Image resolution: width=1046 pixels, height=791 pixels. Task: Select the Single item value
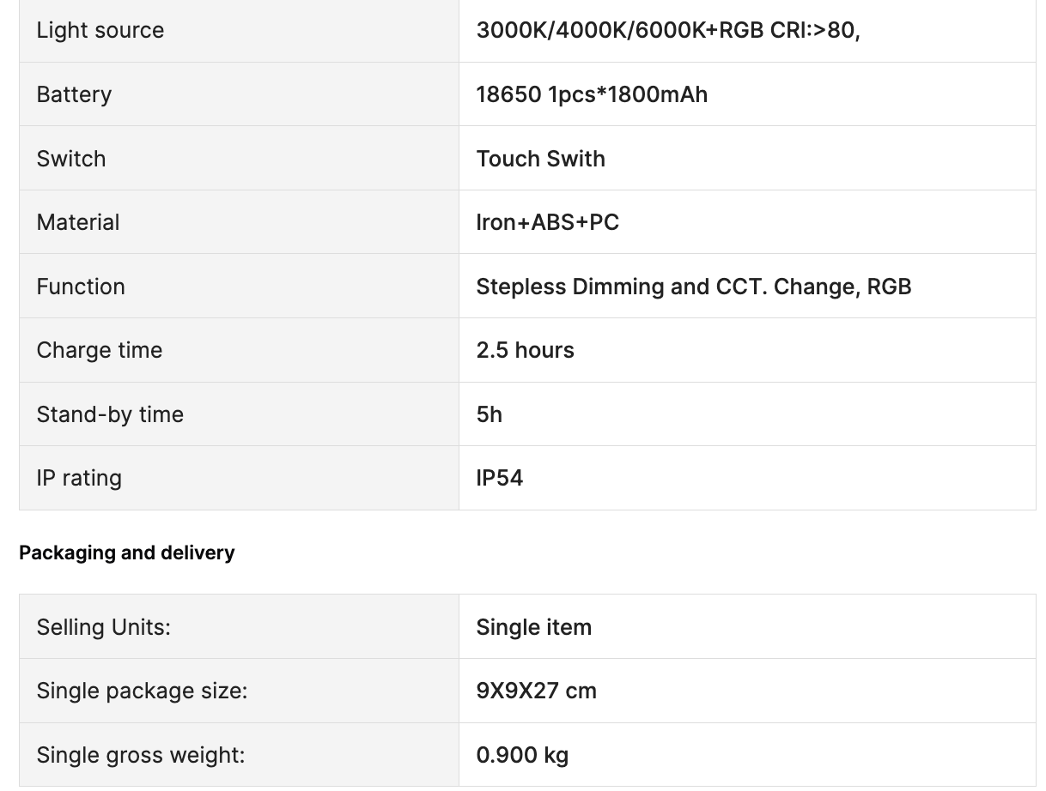(534, 627)
